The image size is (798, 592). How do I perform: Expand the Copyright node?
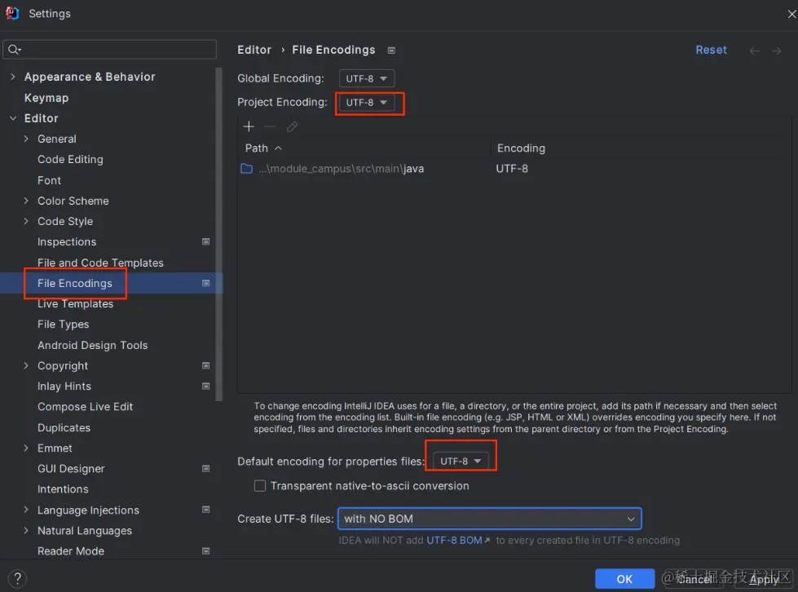[x=26, y=365]
